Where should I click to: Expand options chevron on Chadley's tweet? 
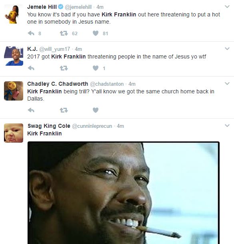click(227, 83)
